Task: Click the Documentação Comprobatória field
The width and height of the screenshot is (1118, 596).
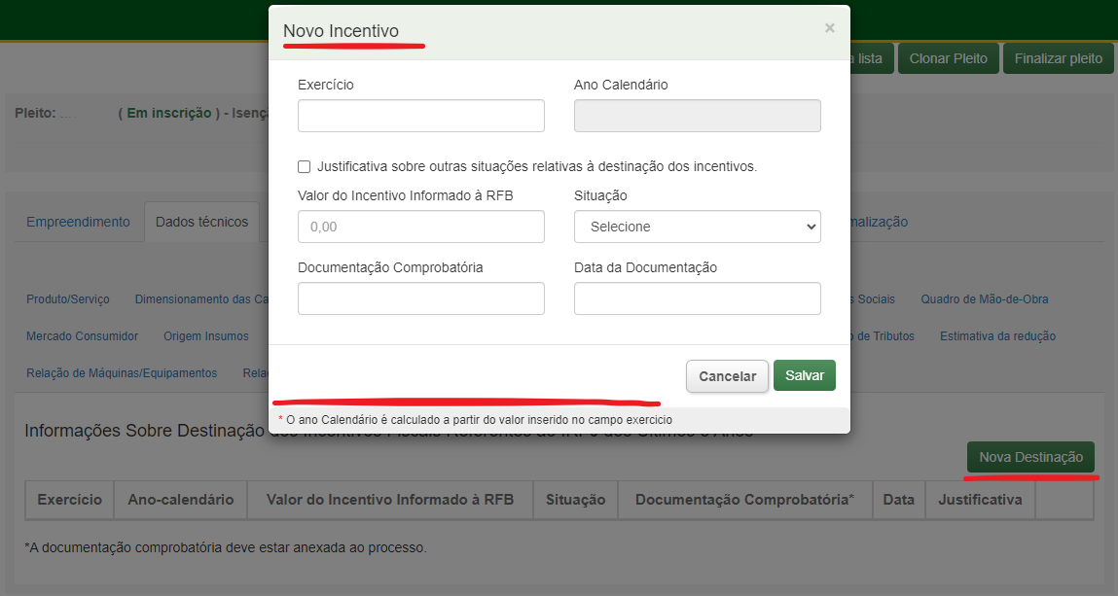Action: point(420,298)
